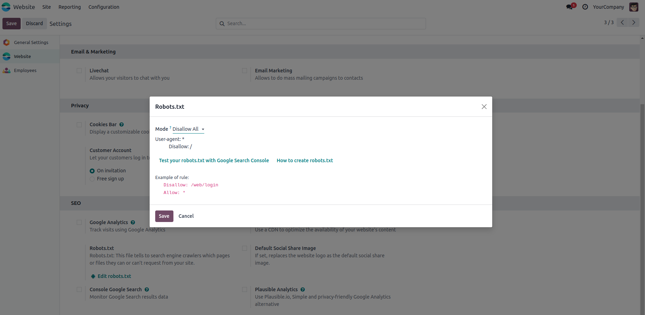Open the activities clock icon

pos(585,7)
